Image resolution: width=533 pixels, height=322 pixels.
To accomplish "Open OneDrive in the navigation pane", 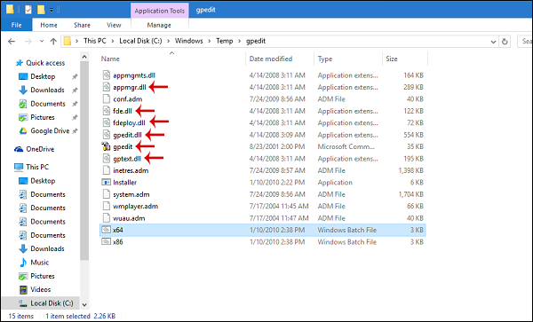I will [x=40, y=149].
